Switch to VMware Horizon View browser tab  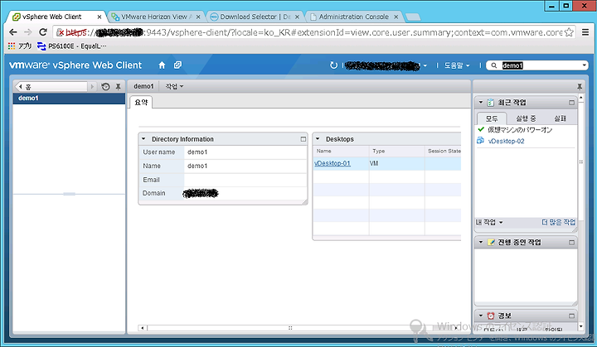[156, 17]
